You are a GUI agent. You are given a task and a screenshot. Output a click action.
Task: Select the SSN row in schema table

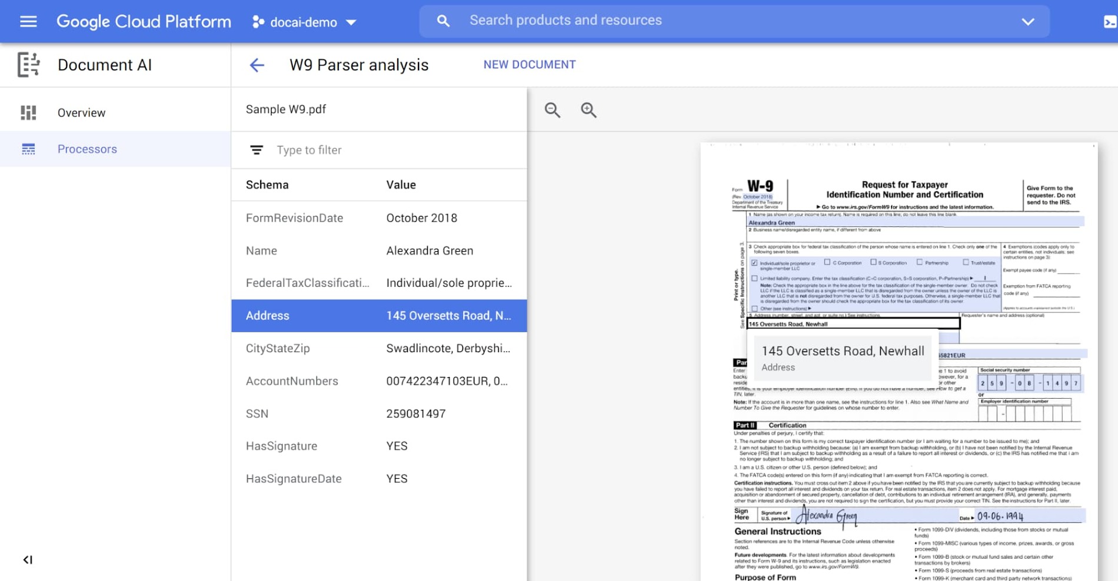coord(379,413)
